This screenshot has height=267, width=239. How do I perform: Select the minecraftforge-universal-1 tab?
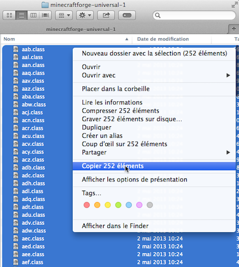click(81, 30)
